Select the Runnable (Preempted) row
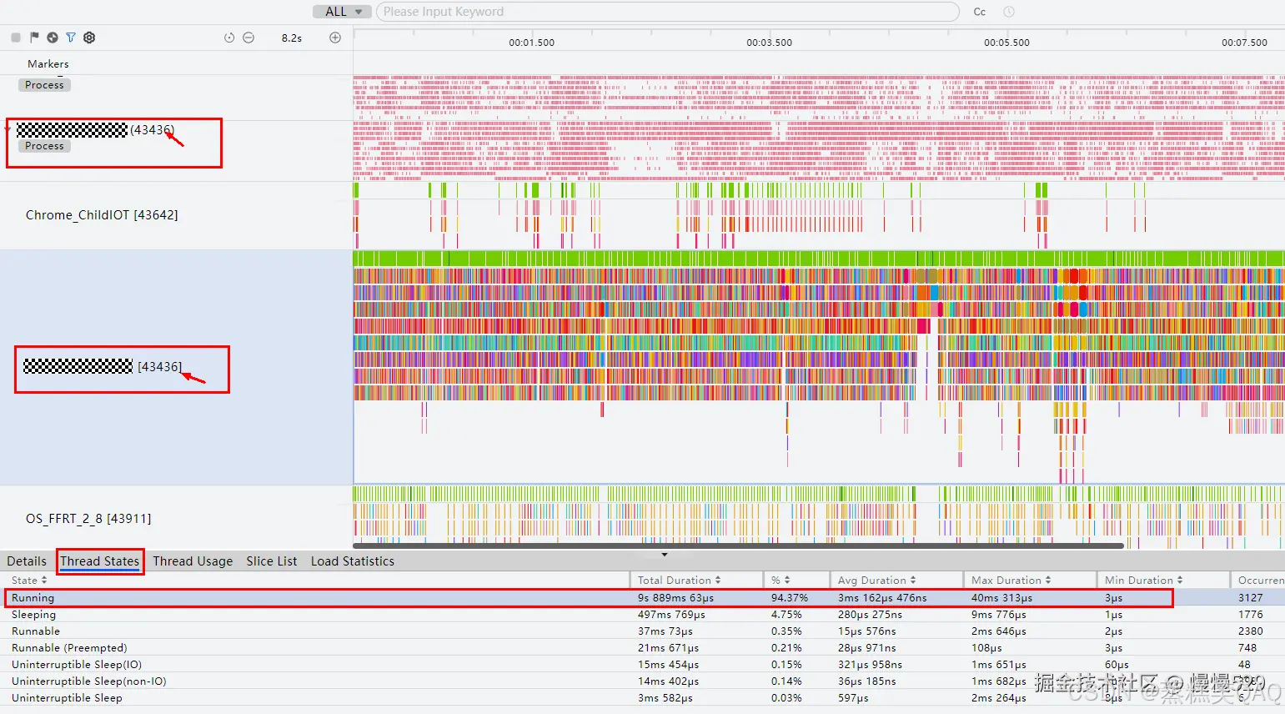The width and height of the screenshot is (1285, 714). pos(642,648)
